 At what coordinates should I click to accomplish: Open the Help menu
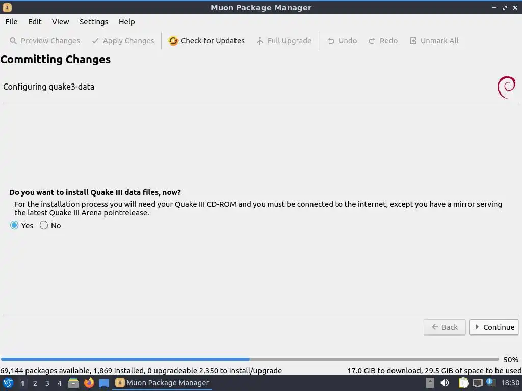[126, 22]
